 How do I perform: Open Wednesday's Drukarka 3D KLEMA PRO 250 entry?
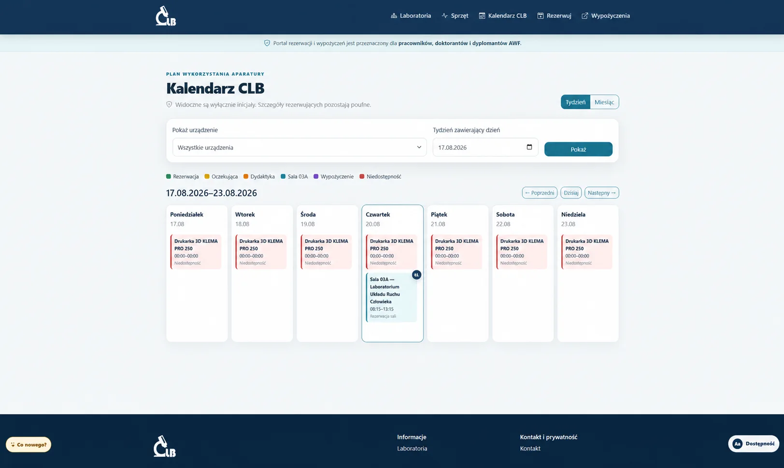[326, 252]
